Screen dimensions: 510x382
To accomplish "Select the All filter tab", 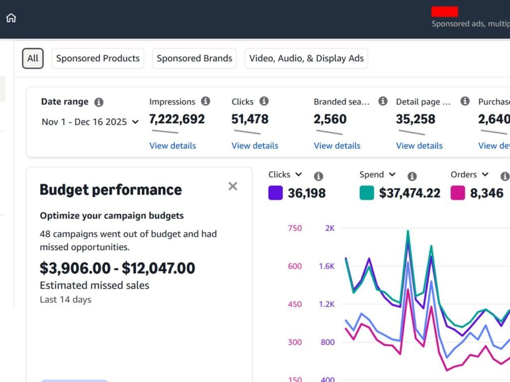I will click(33, 59).
